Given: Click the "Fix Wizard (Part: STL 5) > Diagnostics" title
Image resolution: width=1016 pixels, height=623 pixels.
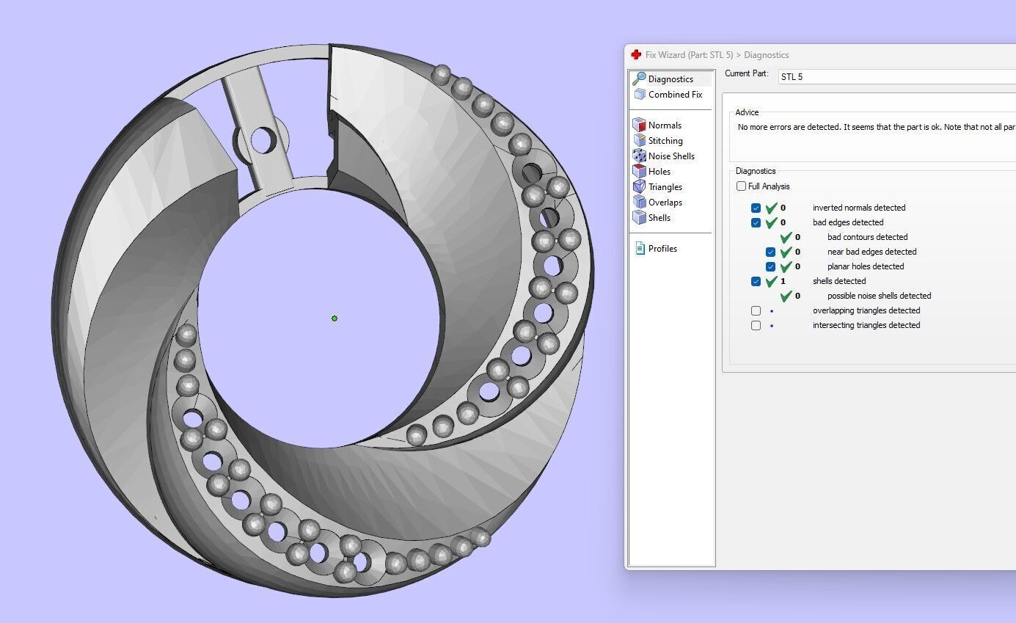Looking at the screenshot, I should pos(717,54).
